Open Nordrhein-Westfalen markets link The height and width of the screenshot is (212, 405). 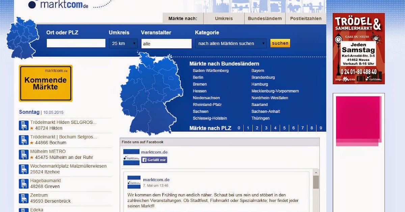coord(270,98)
